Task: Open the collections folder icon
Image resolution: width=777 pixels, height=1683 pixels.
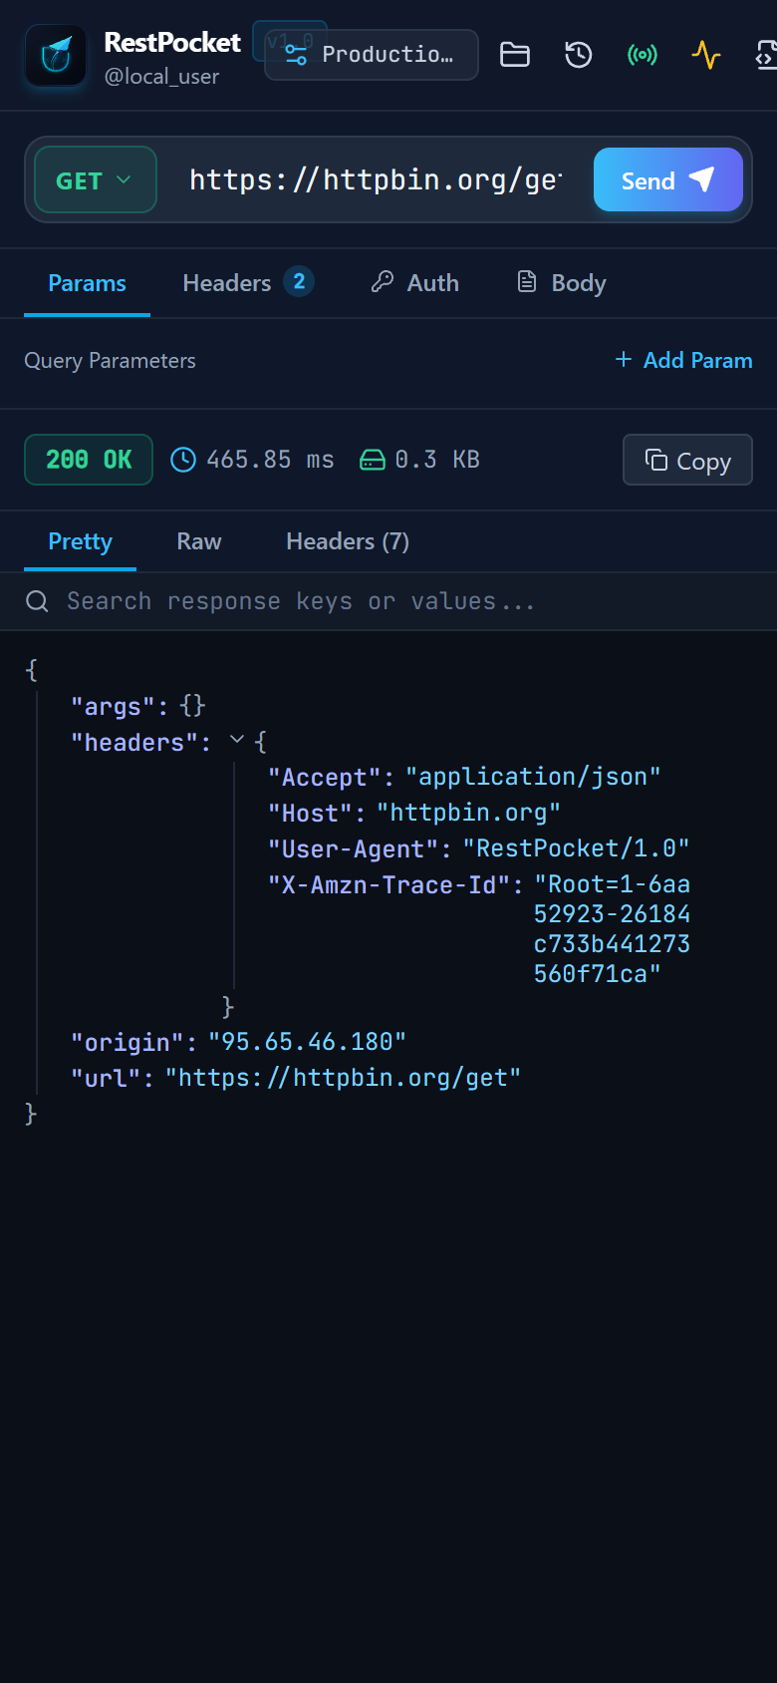Action: (515, 55)
